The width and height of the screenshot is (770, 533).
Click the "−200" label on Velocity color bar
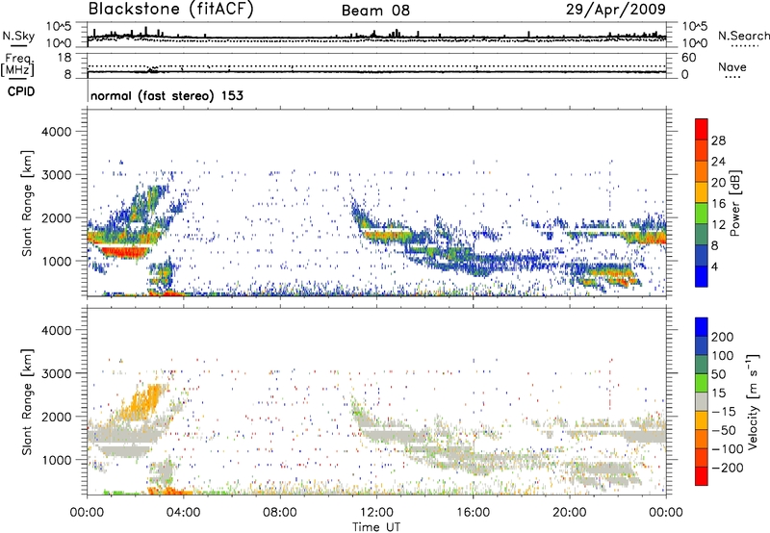727,468
